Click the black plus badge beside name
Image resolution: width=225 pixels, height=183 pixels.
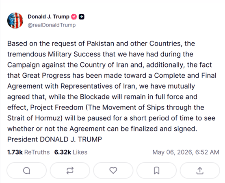tap(82, 17)
